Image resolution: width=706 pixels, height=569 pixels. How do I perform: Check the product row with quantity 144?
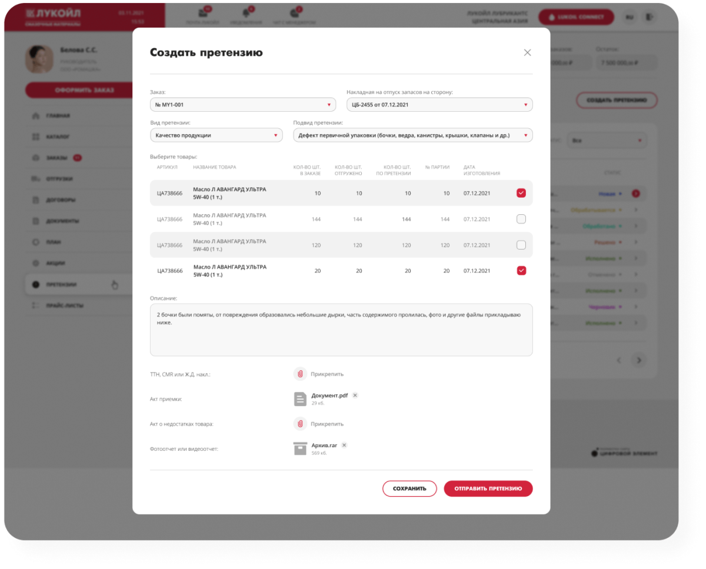tap(521, 219)
